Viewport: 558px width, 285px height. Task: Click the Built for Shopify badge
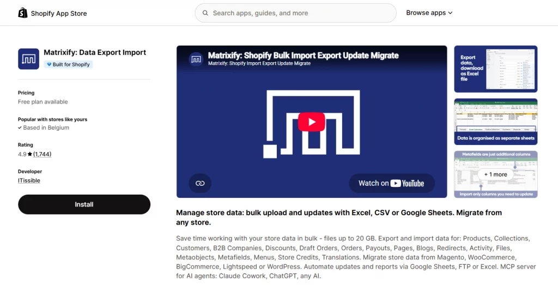coord(68,64)
